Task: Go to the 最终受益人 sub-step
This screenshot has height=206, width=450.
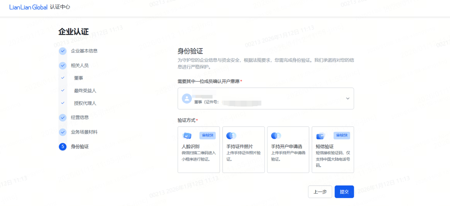Action: pos(85,91)
